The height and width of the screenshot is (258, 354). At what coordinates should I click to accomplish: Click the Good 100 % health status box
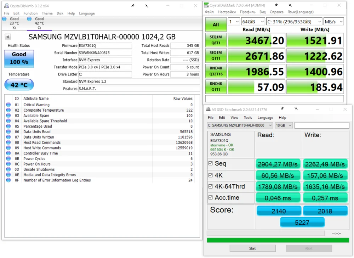19,58
